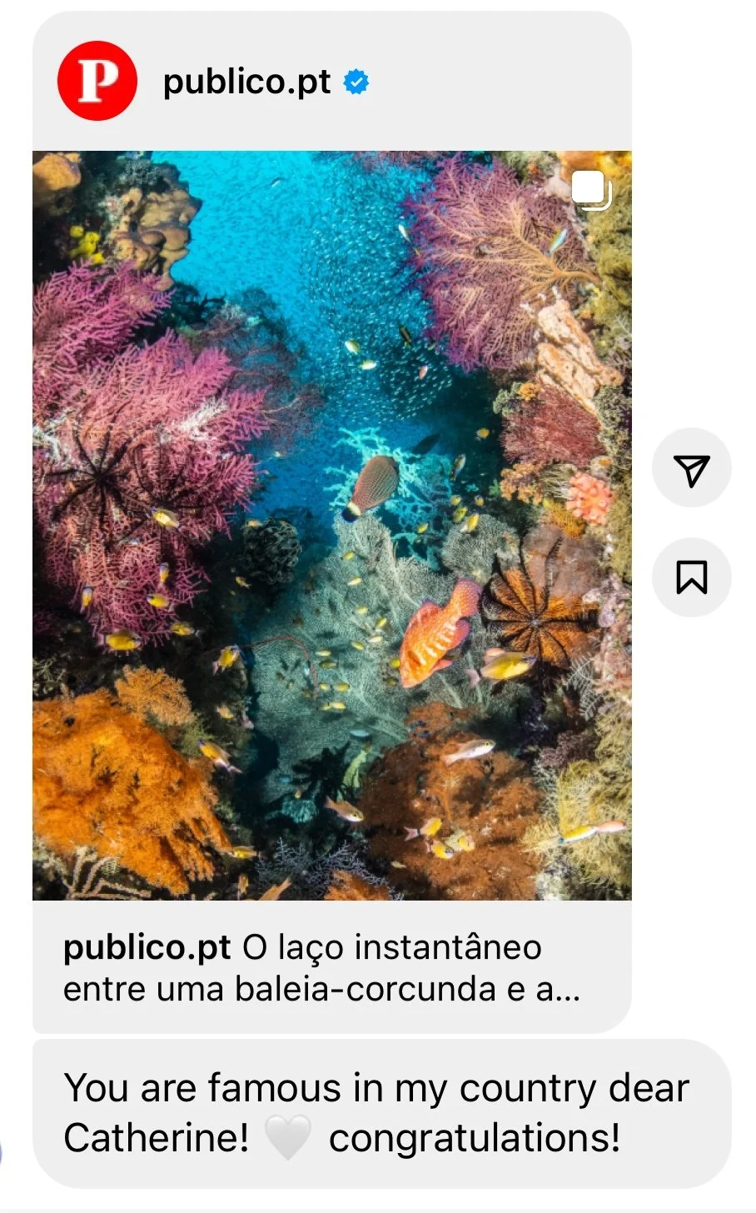Image resolution: width=756 pixels, height=1213 pixels.
Task: Tap the carousel multiple-photos icon
Action: coord(591,190)
